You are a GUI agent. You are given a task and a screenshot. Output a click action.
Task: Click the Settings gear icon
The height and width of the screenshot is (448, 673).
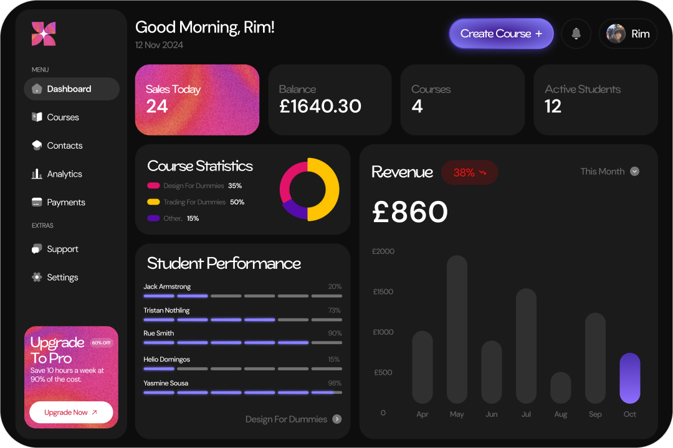[x=37, y=278]
